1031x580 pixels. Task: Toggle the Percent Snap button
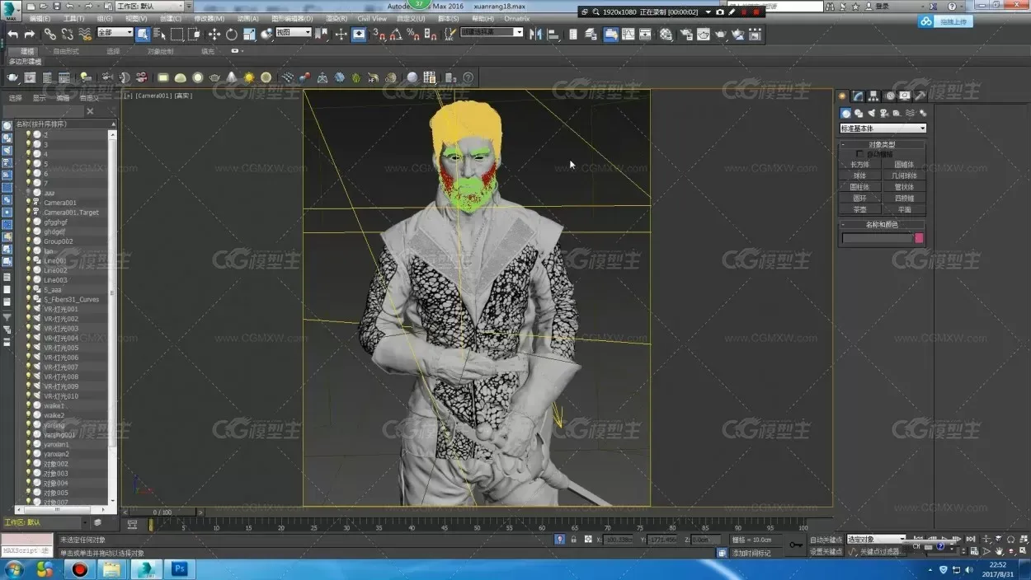click(412, 34)
